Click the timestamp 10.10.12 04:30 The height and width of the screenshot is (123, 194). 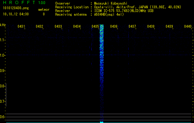coord(16,14)
